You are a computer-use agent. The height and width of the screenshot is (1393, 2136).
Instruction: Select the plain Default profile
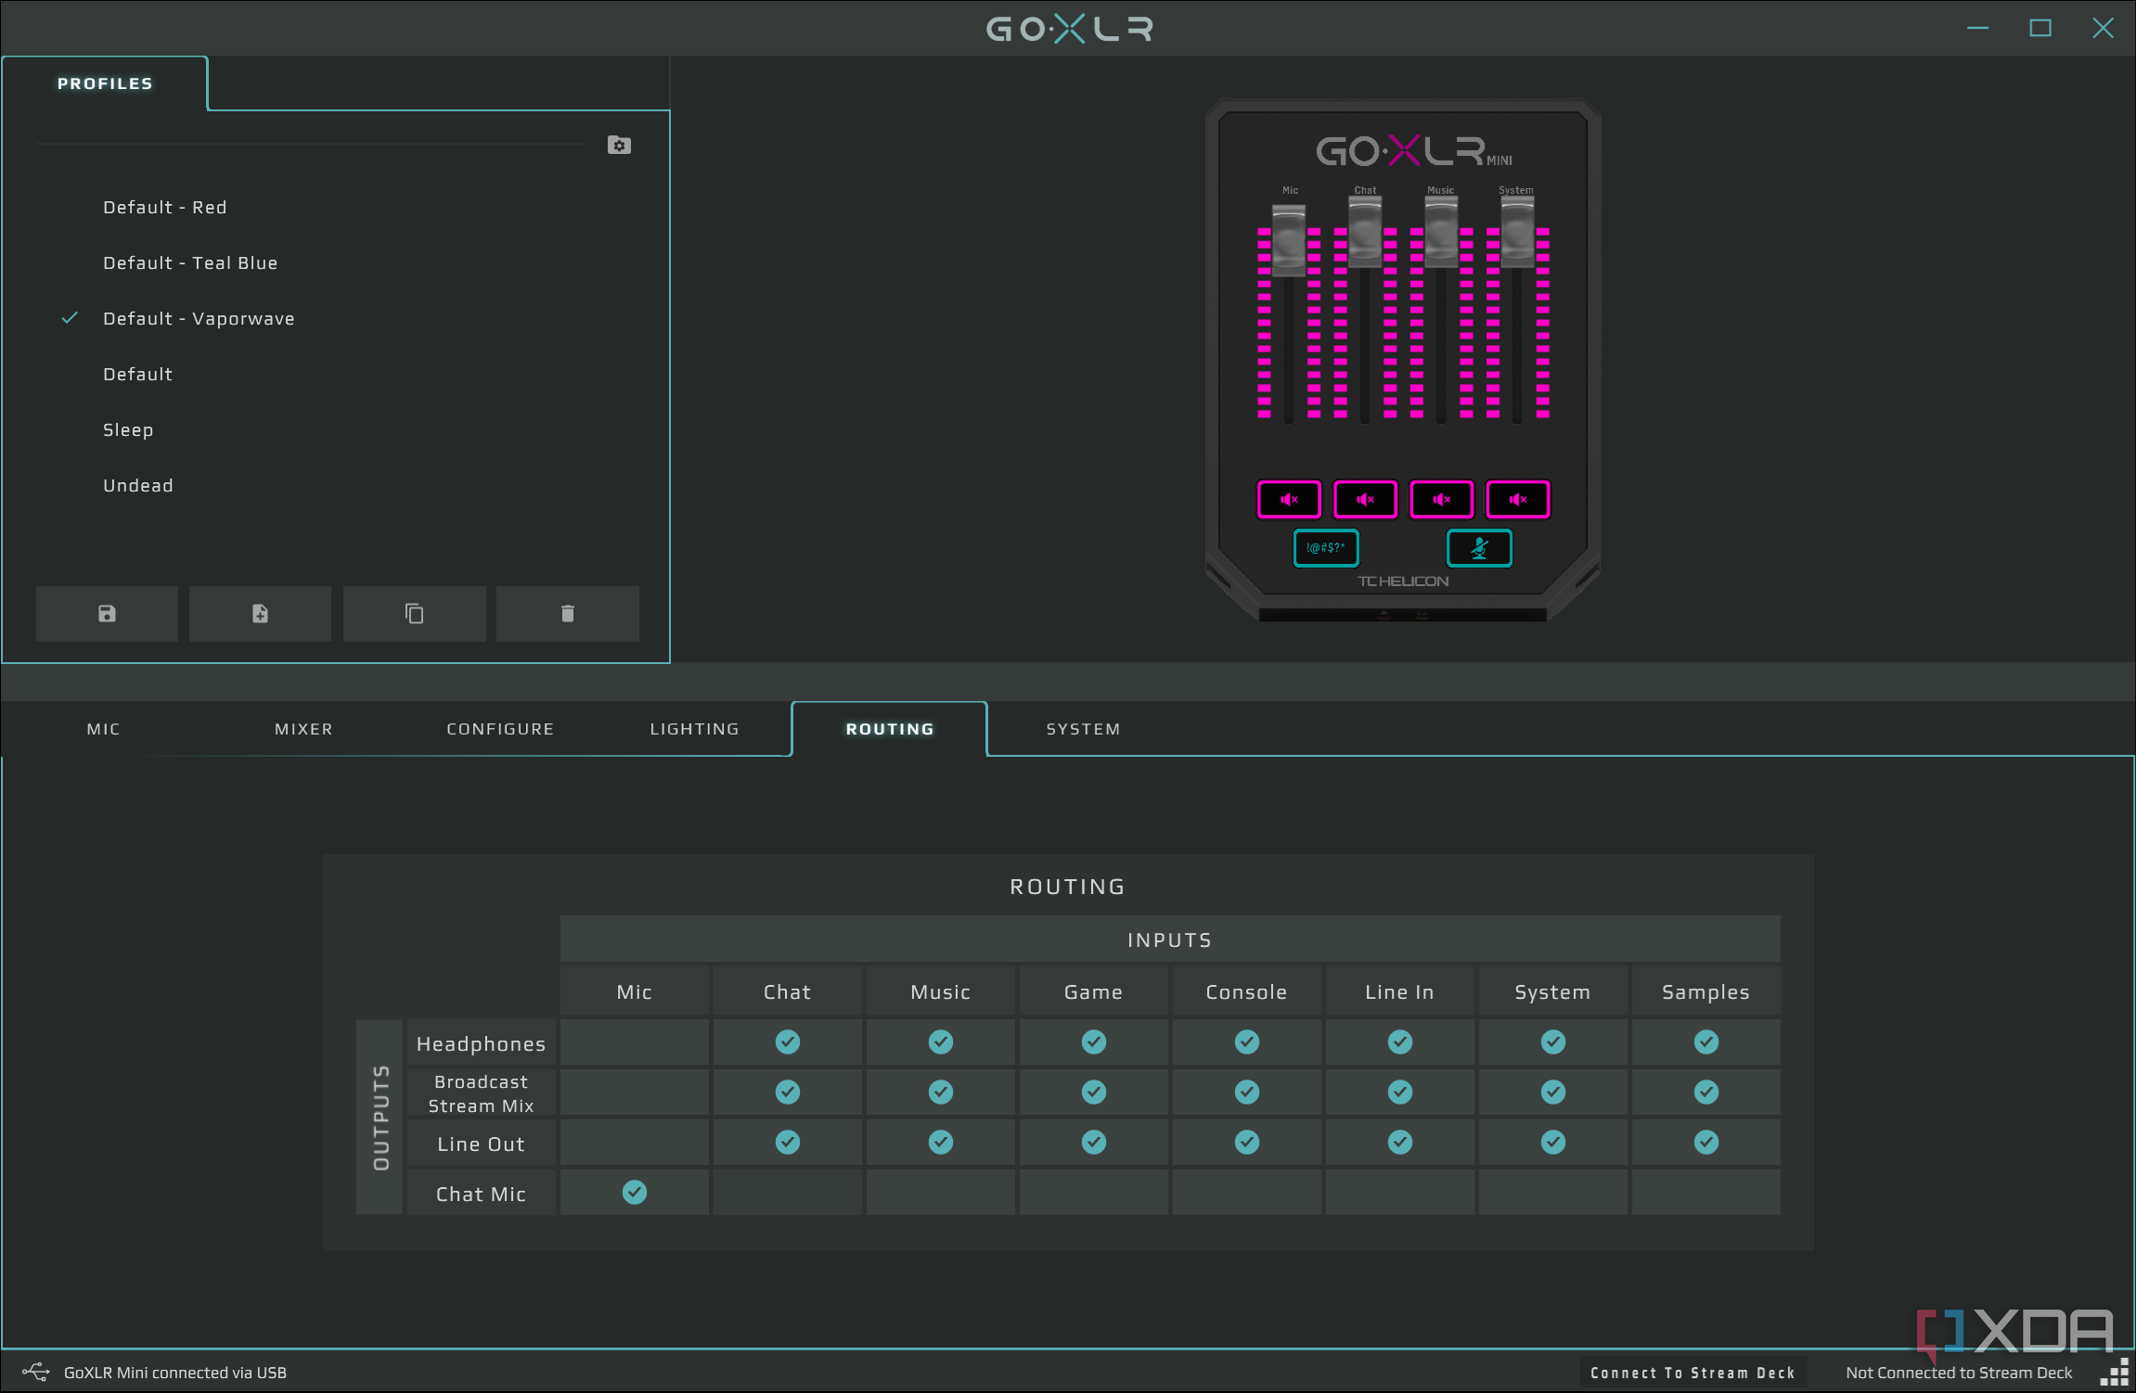coord(137,374)
